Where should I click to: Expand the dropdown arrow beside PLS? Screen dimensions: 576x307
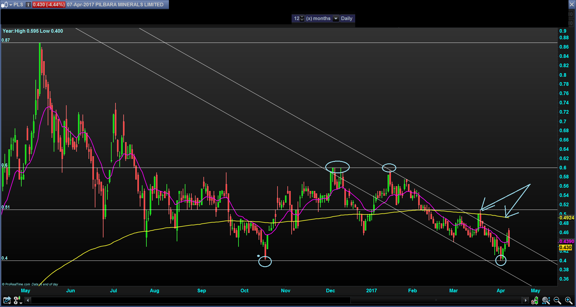(x=11, y=5)
